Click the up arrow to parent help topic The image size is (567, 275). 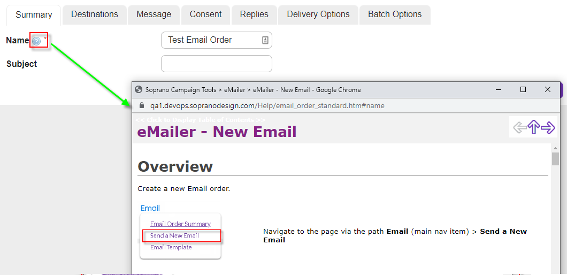pyautogui.click(x=533, y=127)
